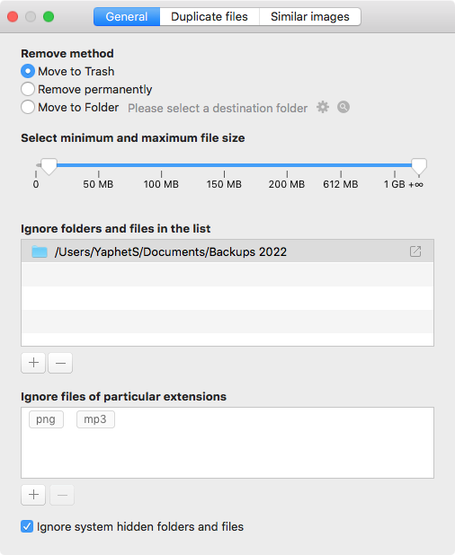455x555 pixels.
Task: Click the minus button under extensions list
Action: click(62, 495)
